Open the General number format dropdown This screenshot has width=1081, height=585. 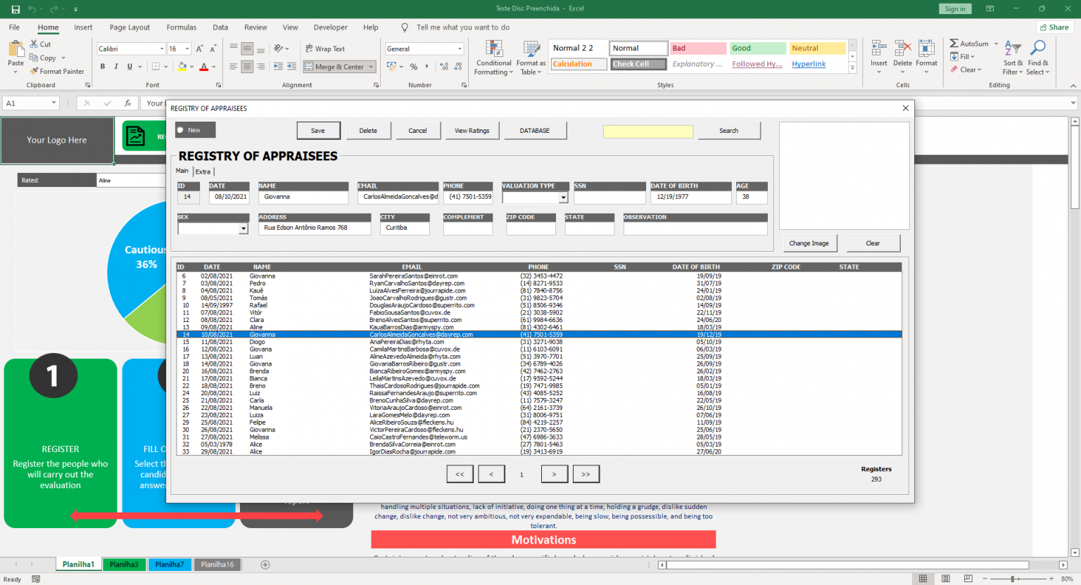461,48
